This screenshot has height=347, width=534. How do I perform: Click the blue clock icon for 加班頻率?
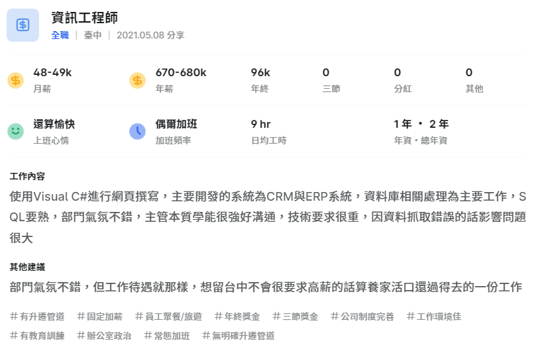(138, 131)
